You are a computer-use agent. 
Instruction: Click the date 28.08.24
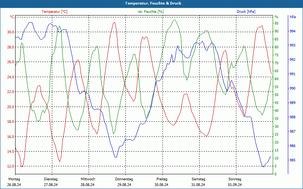(87, 185)
